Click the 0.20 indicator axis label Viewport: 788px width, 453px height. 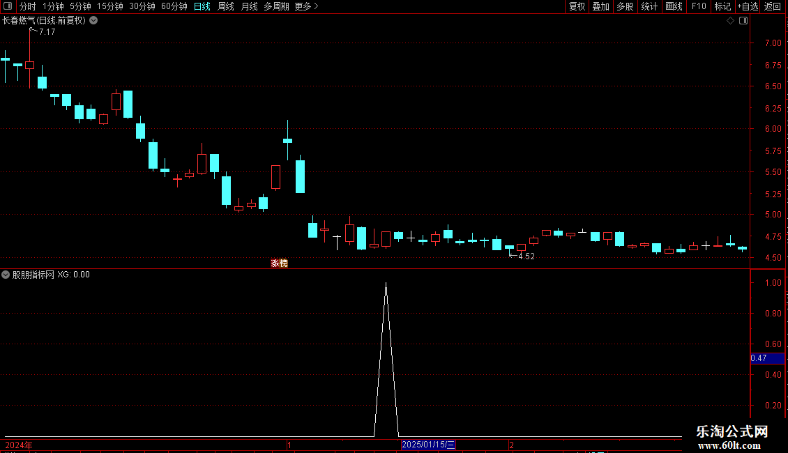click(773, 406)
